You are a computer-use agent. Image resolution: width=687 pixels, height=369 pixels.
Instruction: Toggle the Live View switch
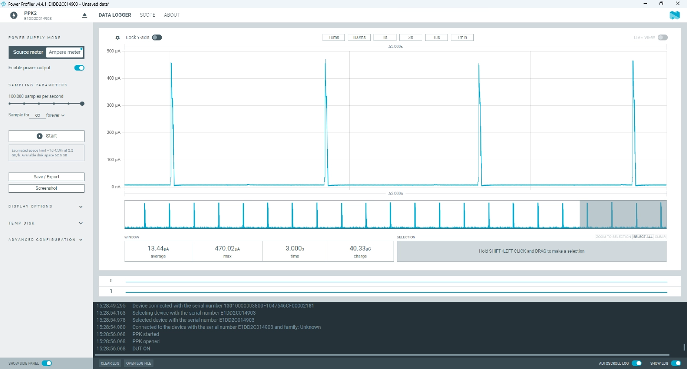[x=663, y=37]
